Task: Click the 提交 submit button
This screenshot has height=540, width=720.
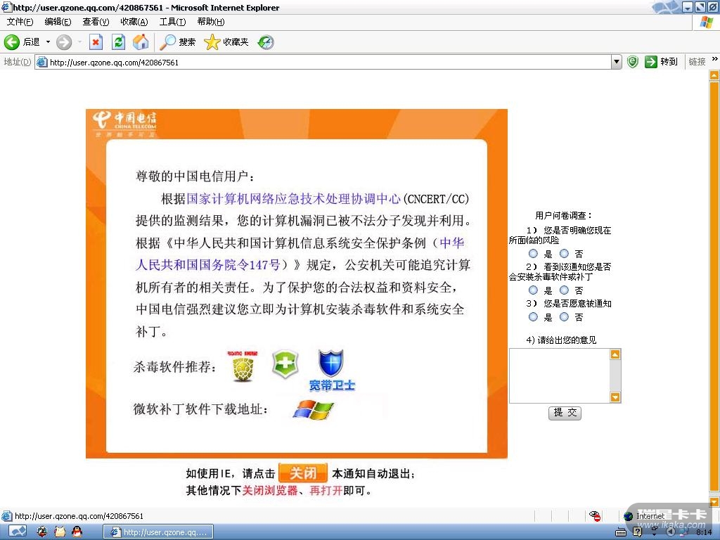Action: point(565,413)
